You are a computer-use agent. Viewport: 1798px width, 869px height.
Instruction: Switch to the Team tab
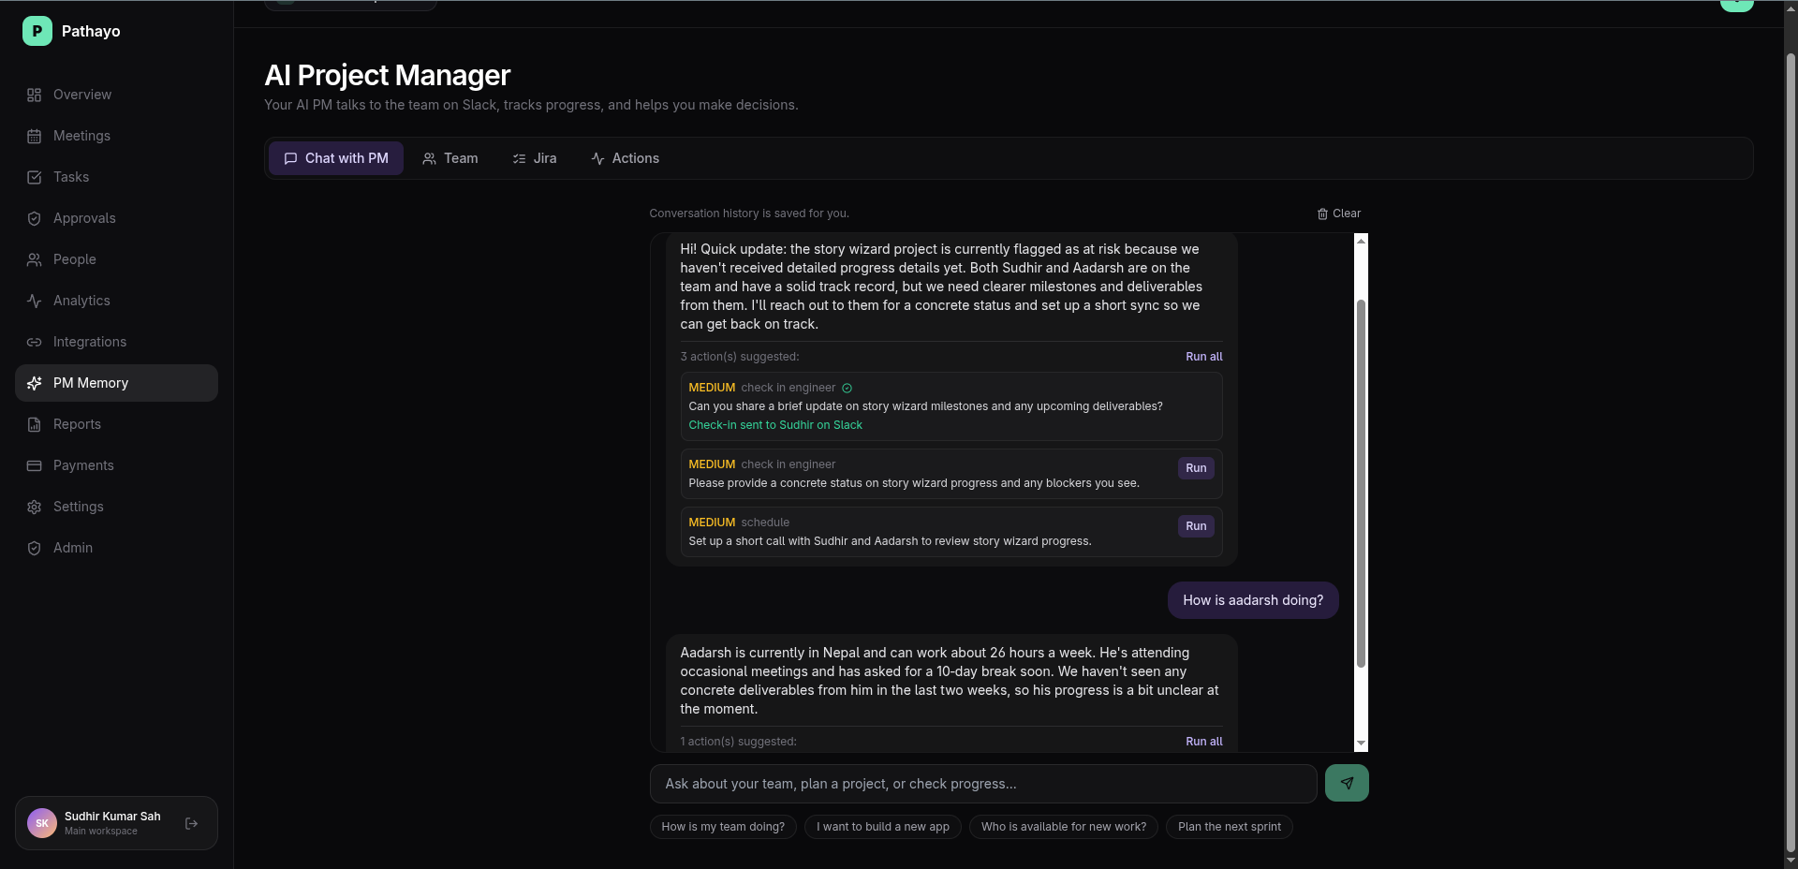click(450, 158)
